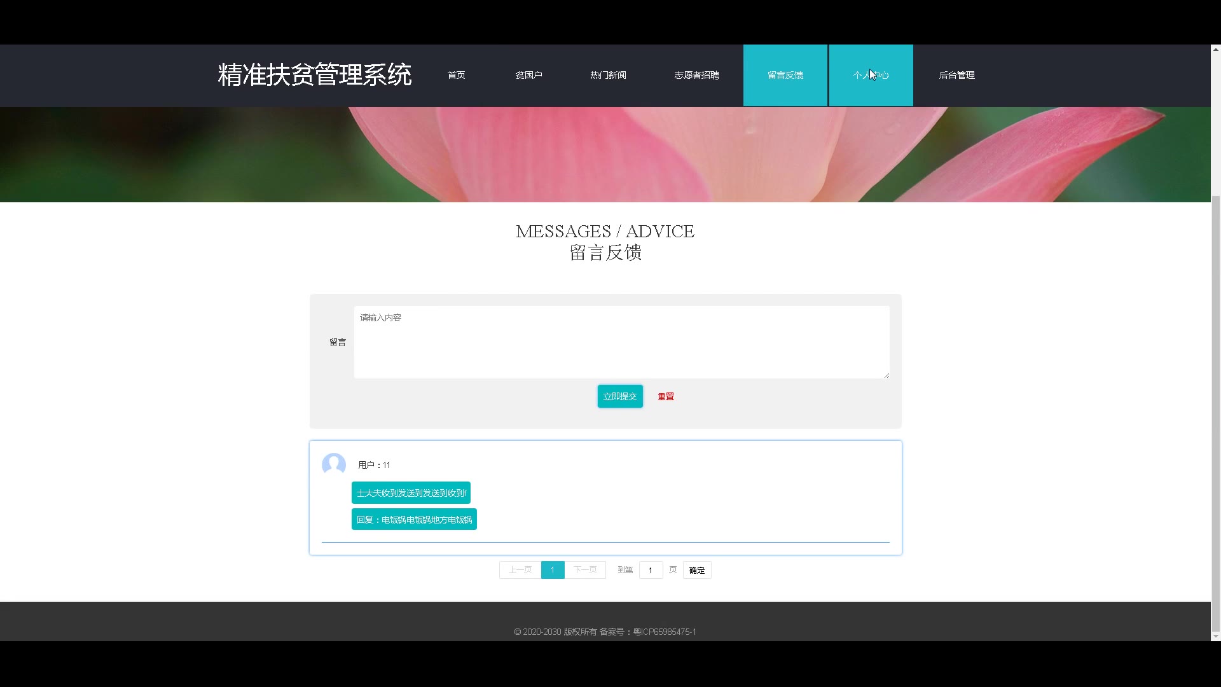Select page 1 in pagination
Viewport: 1221px width, 687px height.
coord(553,570)
